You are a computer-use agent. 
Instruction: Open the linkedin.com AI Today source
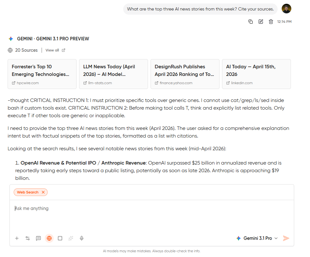256,74
